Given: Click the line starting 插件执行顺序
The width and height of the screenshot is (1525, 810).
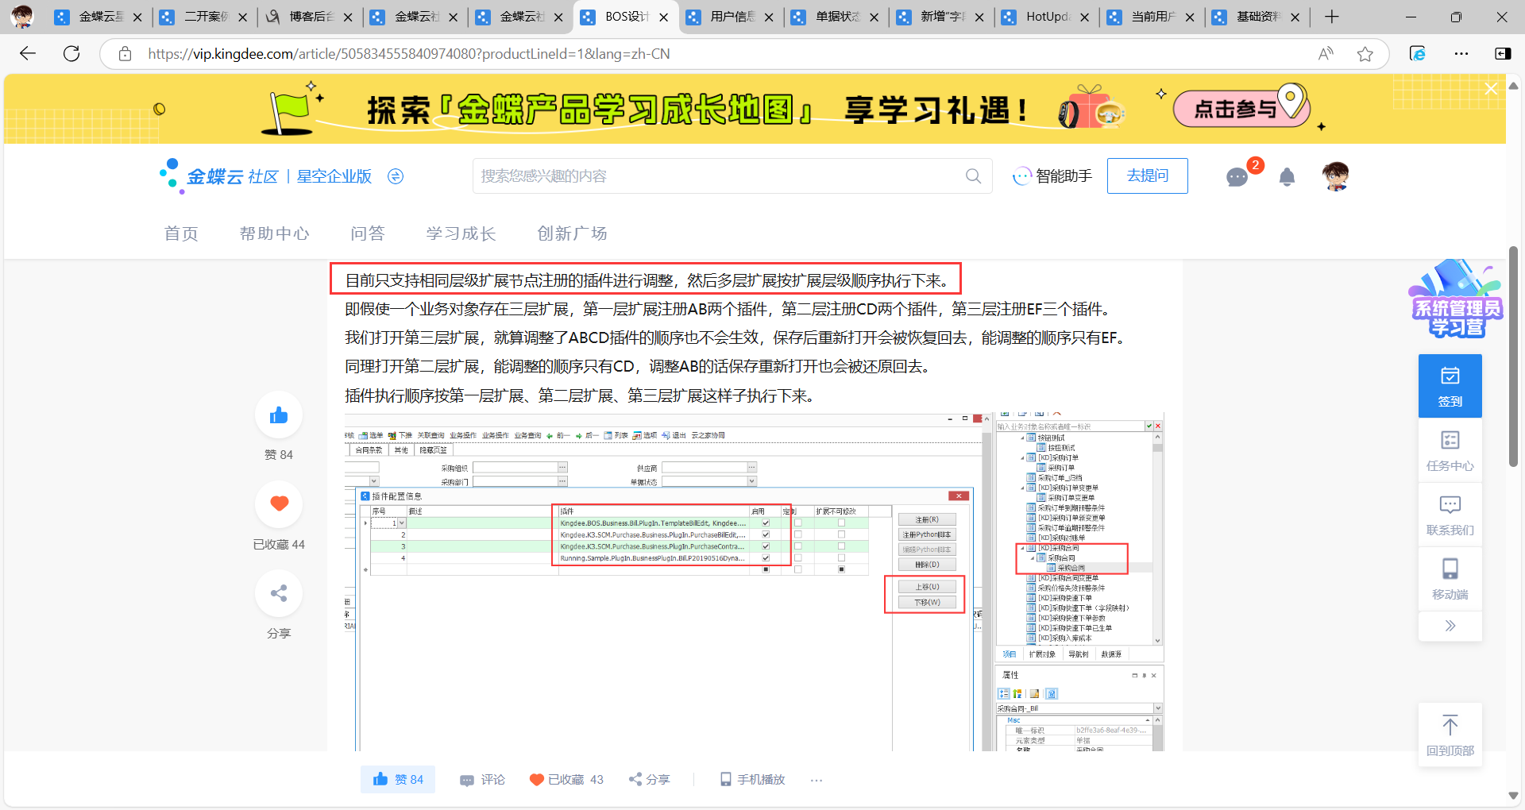Looking at the screenshot, I should 581,395.
